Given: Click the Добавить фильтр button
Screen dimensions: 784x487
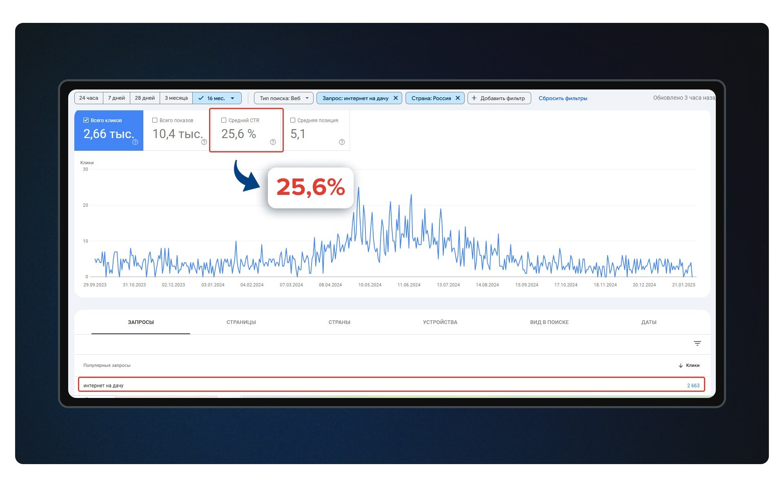Looking at the screenshot, I should tap(499, 98).
